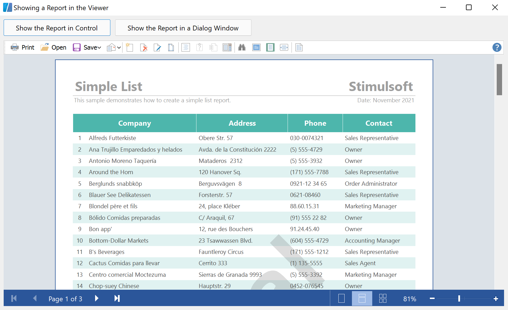
Task: Click the Resources documents icon
Action: pos(213,47)
